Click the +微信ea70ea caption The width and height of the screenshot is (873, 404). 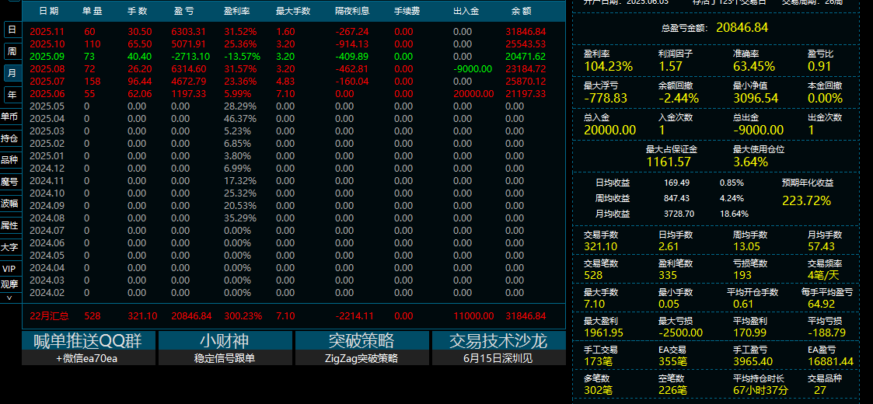[x=89, y=358]
